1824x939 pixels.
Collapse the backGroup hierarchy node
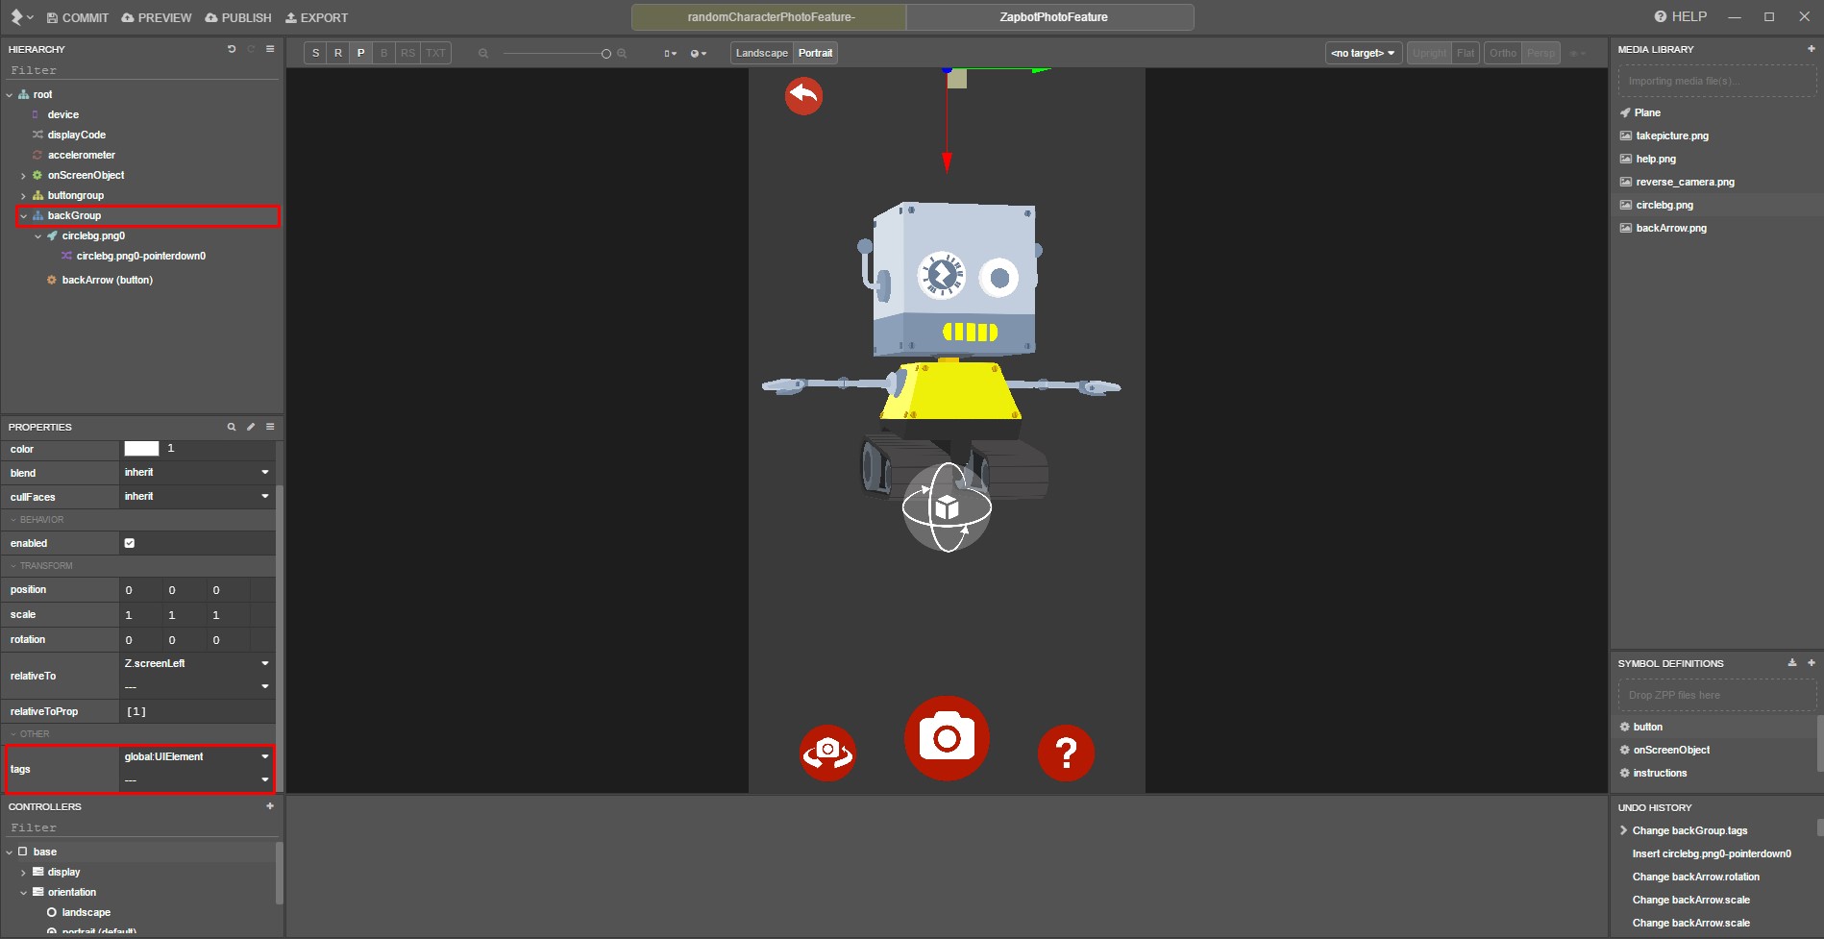click(23, 216)
